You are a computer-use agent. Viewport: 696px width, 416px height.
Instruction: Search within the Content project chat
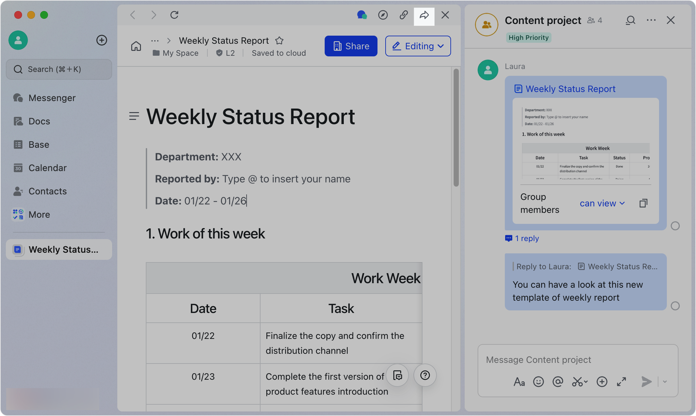tap(630, 20)
